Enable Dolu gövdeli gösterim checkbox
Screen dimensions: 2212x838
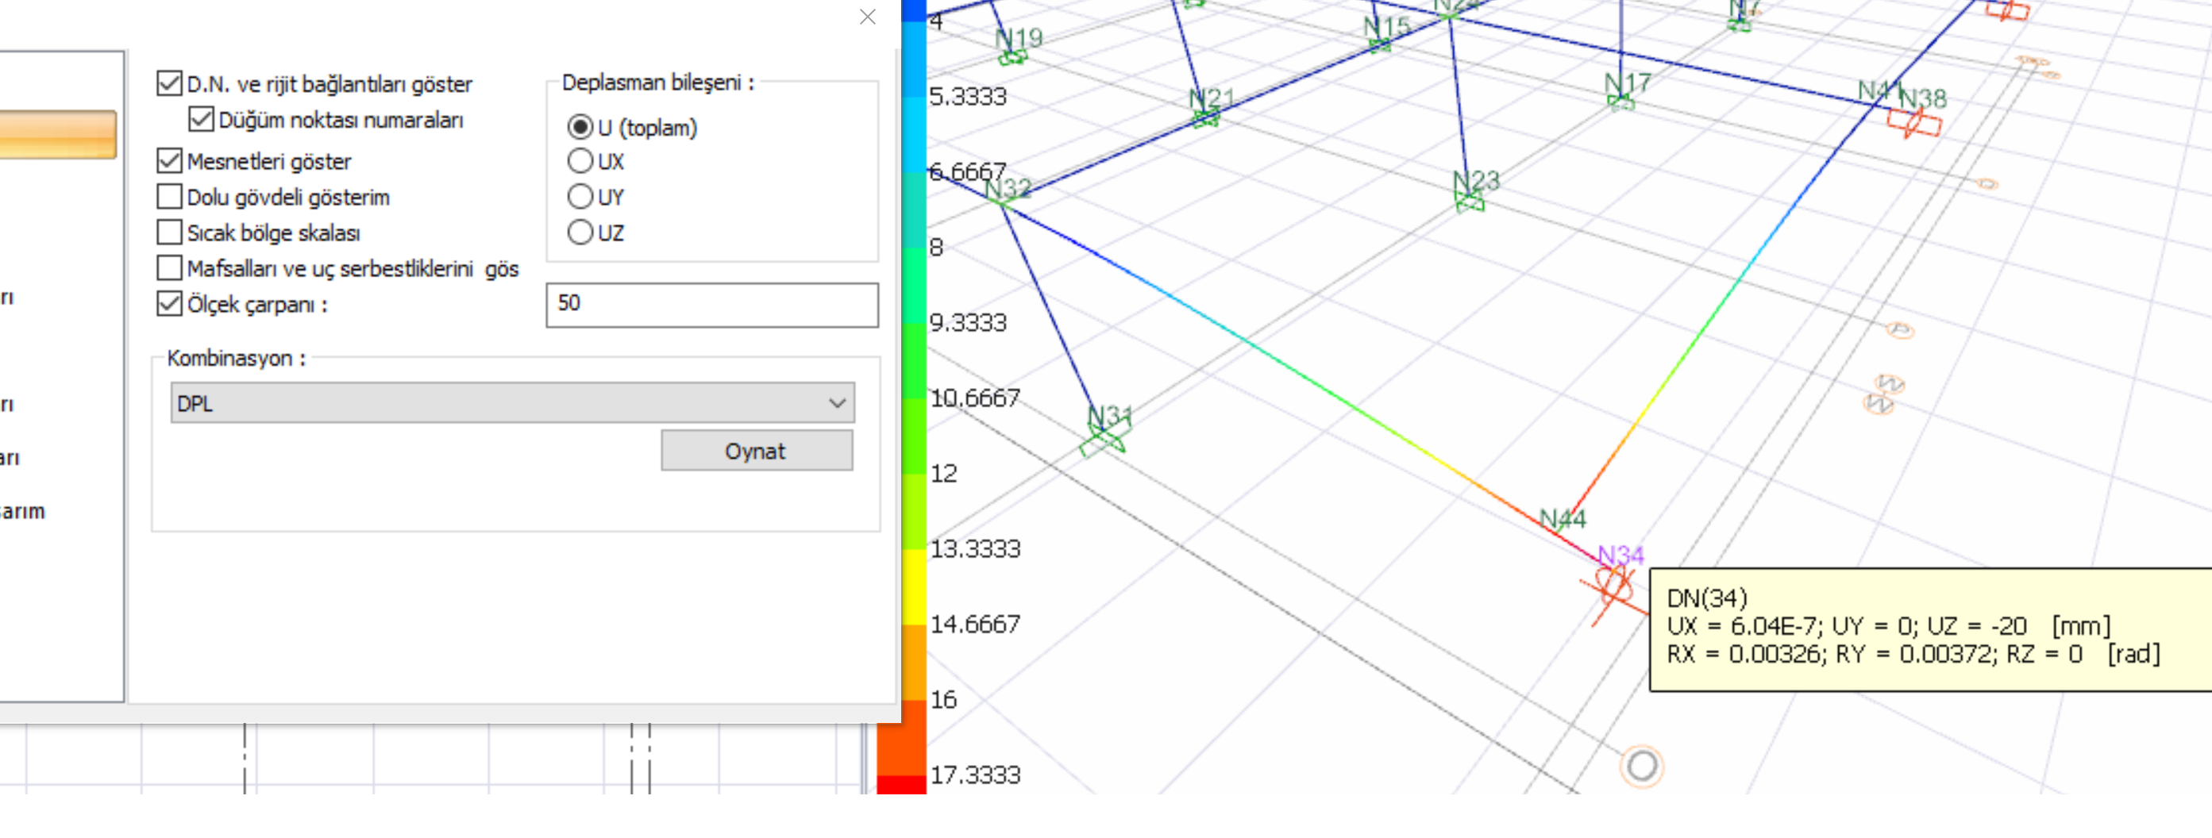(169, 197)
